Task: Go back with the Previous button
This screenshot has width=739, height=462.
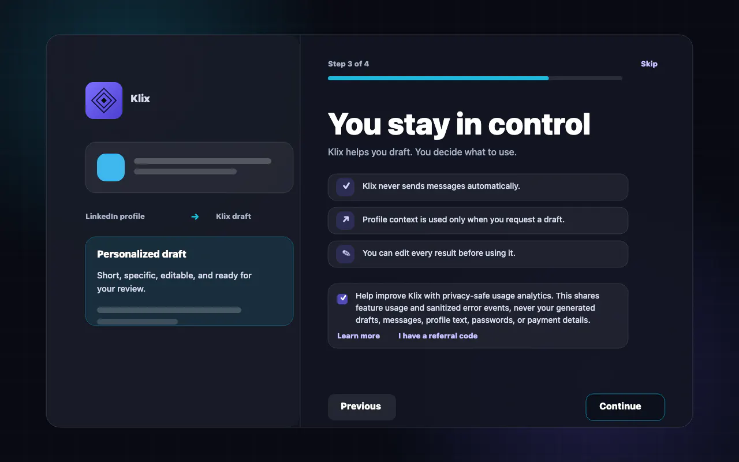Action: pyautogui.click(x=361, y=407)
